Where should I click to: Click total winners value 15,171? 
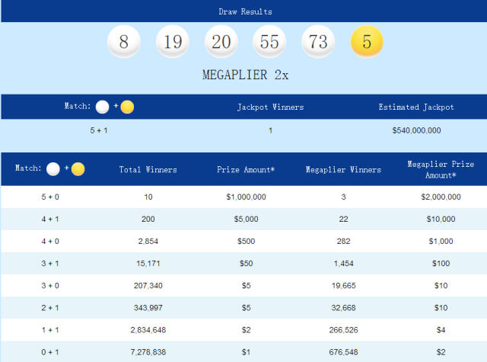[x=148, y=264]
